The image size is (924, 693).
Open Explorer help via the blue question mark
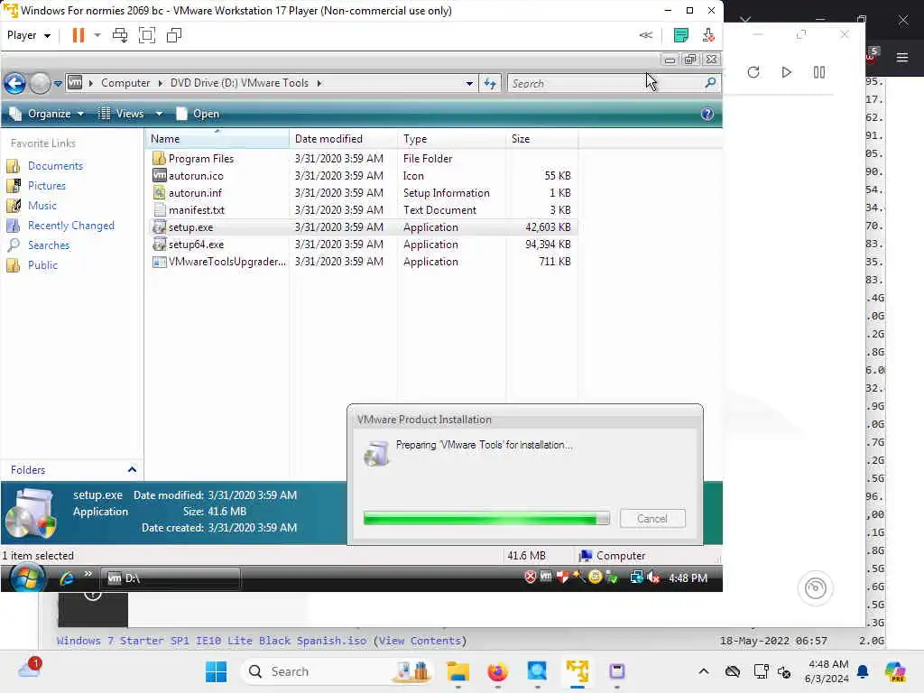[707, 114]
